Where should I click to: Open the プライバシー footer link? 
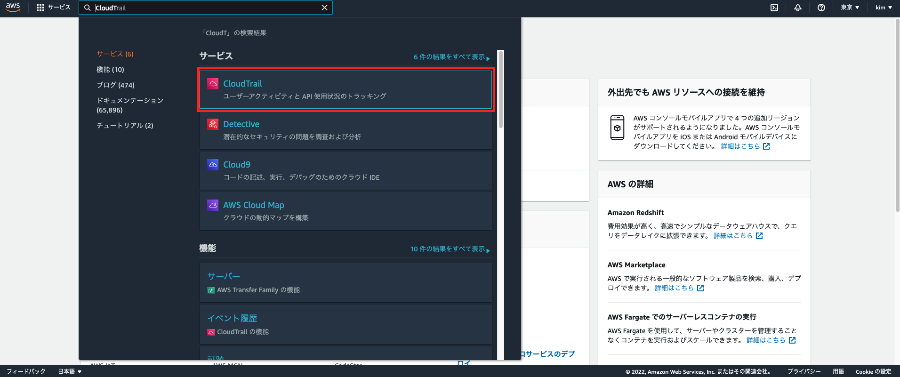804,371
